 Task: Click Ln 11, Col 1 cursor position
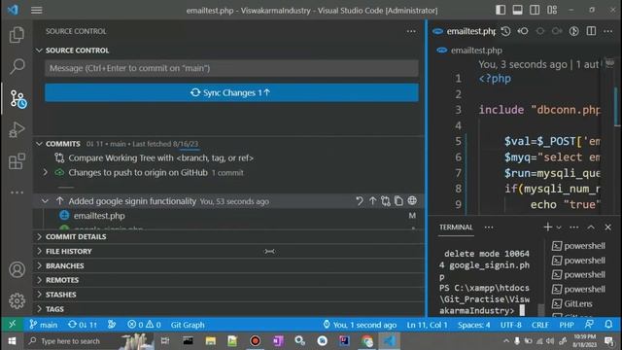point(427,325)
